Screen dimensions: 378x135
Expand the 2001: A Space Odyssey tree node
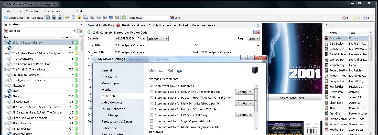[x=5, y=43]
